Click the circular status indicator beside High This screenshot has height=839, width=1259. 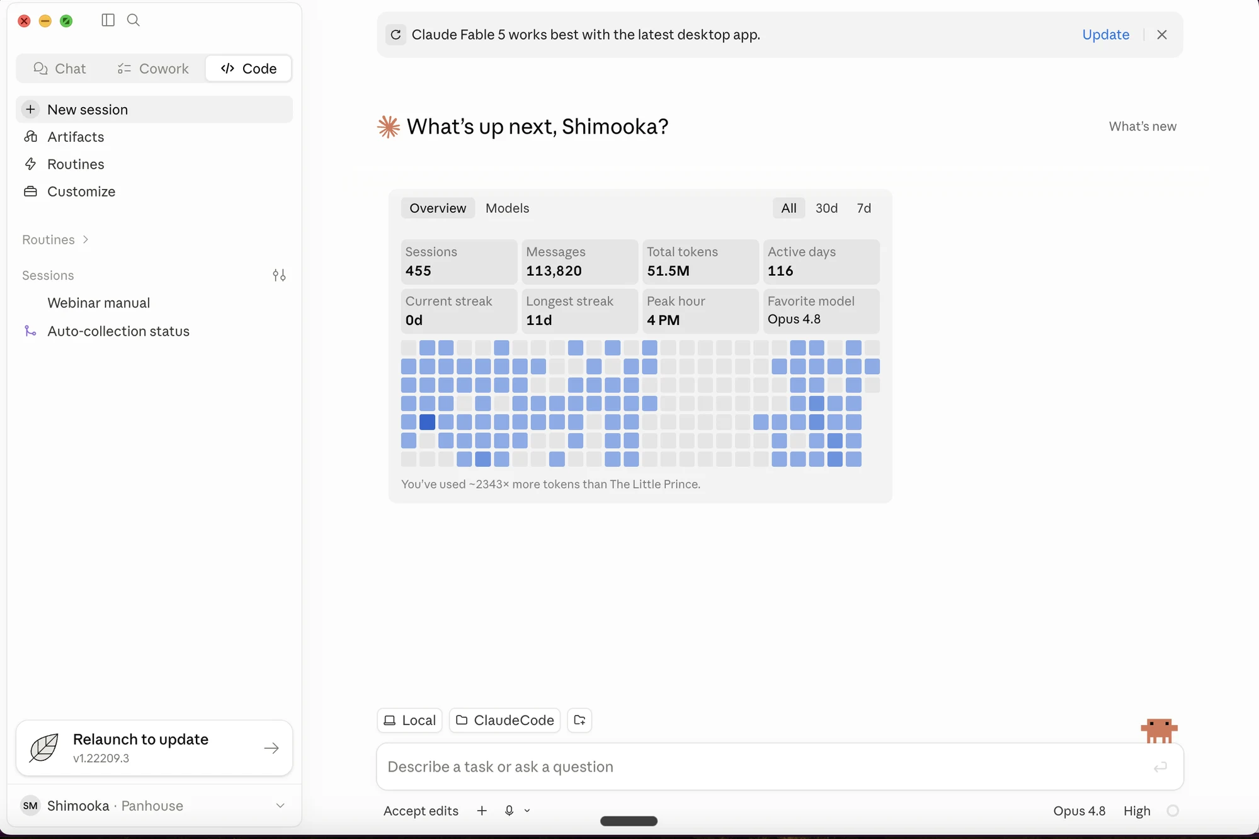click(1173, 811)
